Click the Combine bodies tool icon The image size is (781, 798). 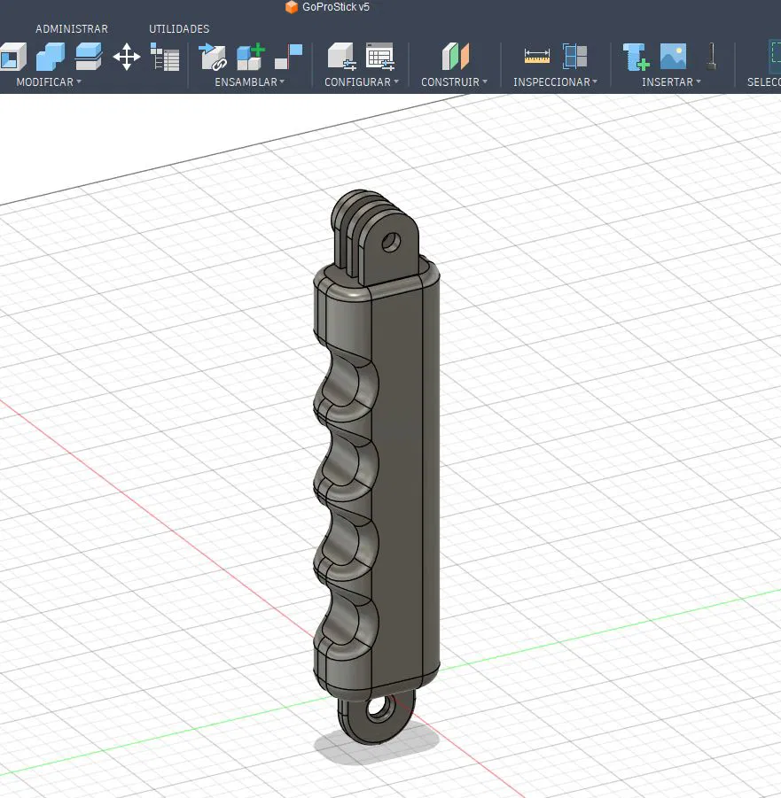coord(51,58)
